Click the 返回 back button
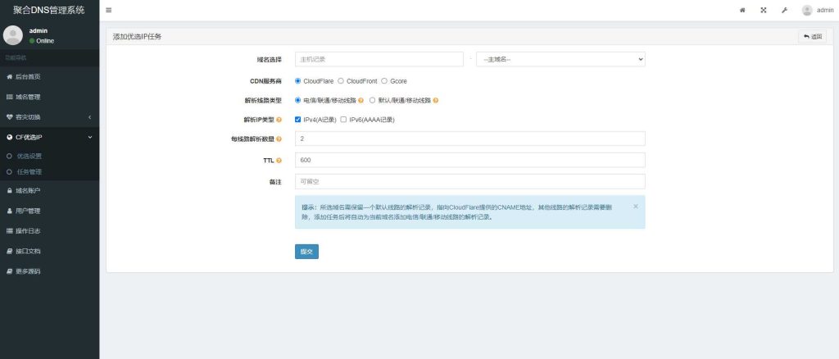Image resolution: width=839 pixels, height=359 pixels. click(x=812, y=37)
